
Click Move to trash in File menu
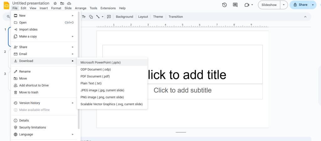pyautogui.click(x=29, y=92)
